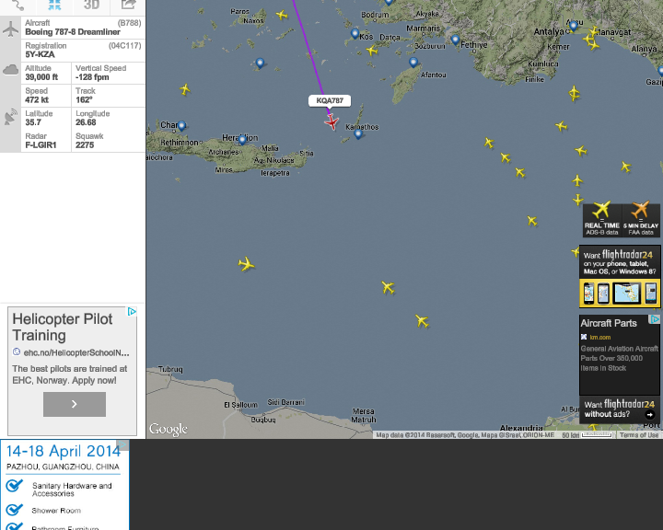The height and width of the screenshot is (530, 663).
Task: Click the airport pin southwest of Naxos
Action: pyautogui.click(x=260, y=63)
